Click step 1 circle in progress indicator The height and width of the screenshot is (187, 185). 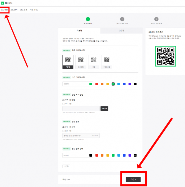[88, 19]
